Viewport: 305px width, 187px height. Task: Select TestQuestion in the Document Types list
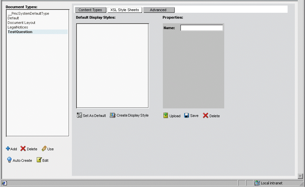coord(20,32)
